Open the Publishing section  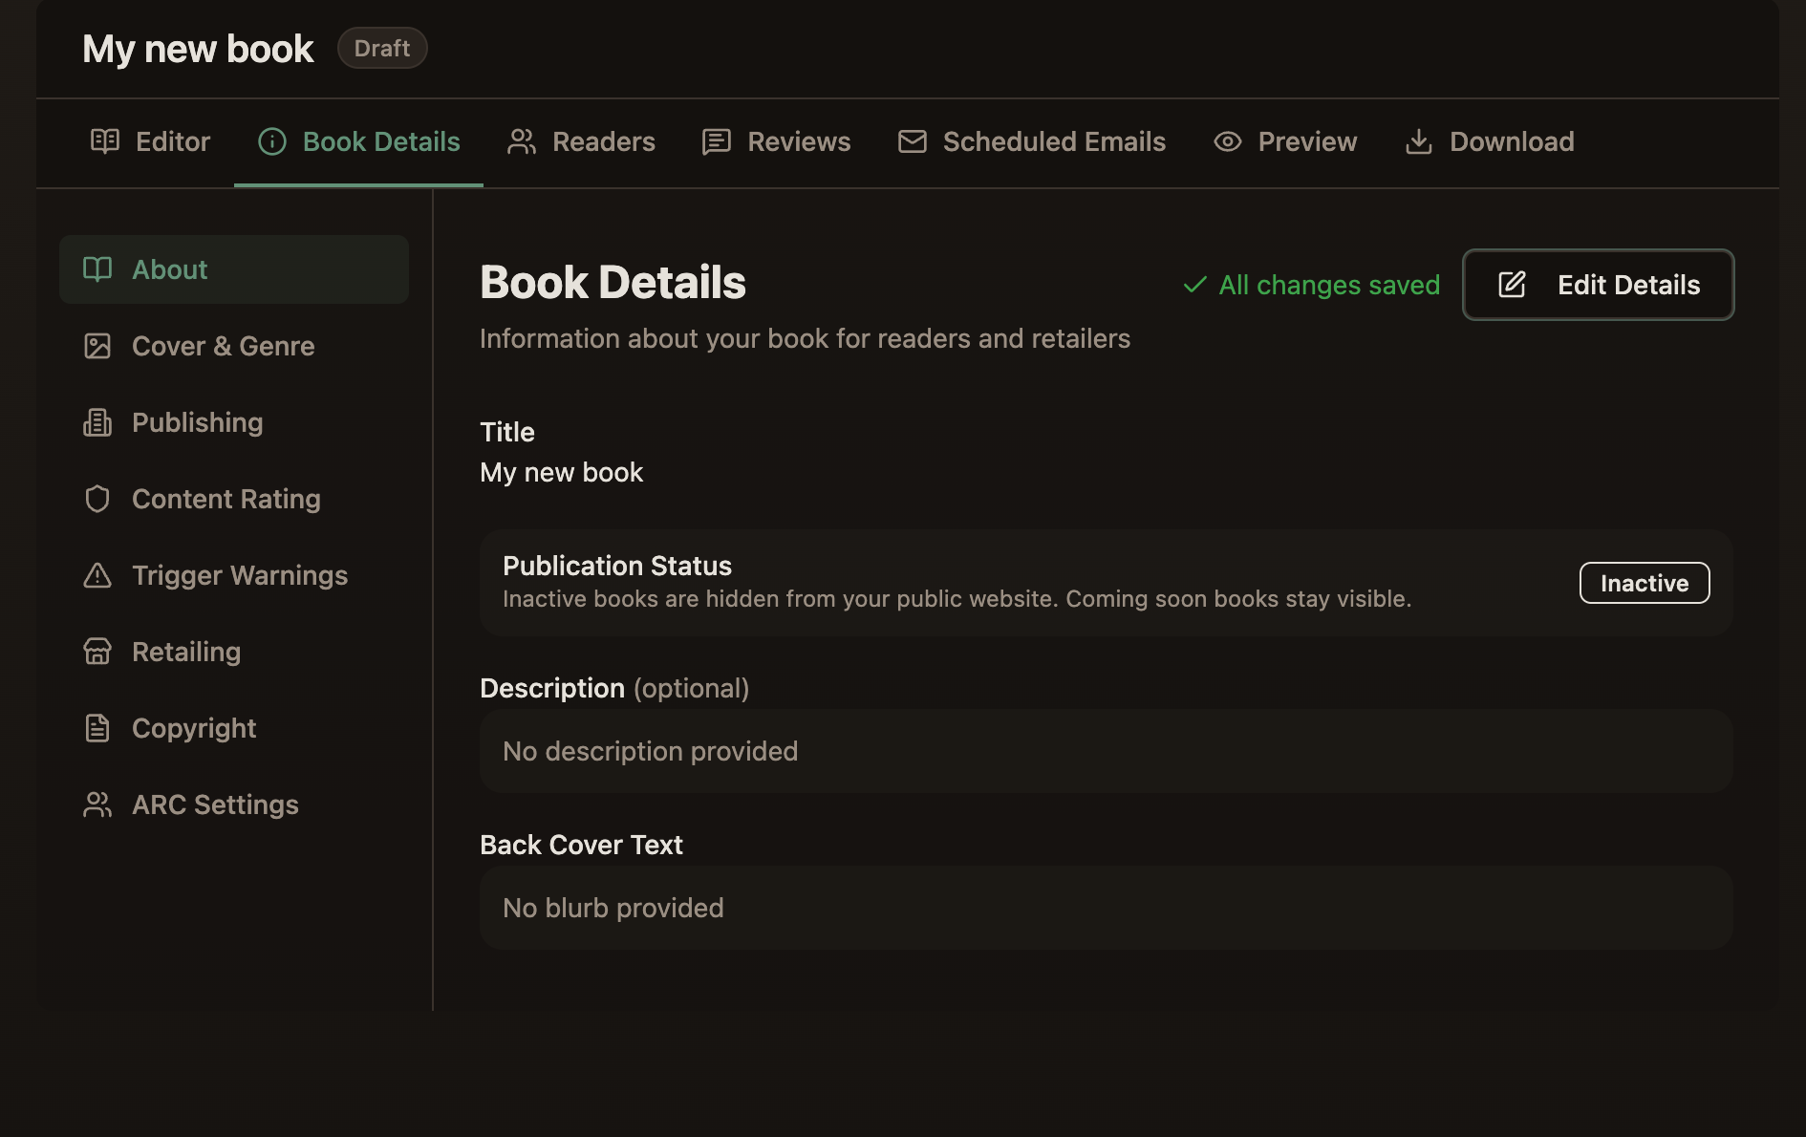234,422
